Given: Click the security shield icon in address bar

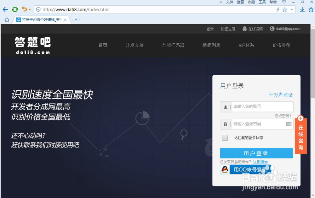Looking at the screenshot, I should (x=38, y=10).
